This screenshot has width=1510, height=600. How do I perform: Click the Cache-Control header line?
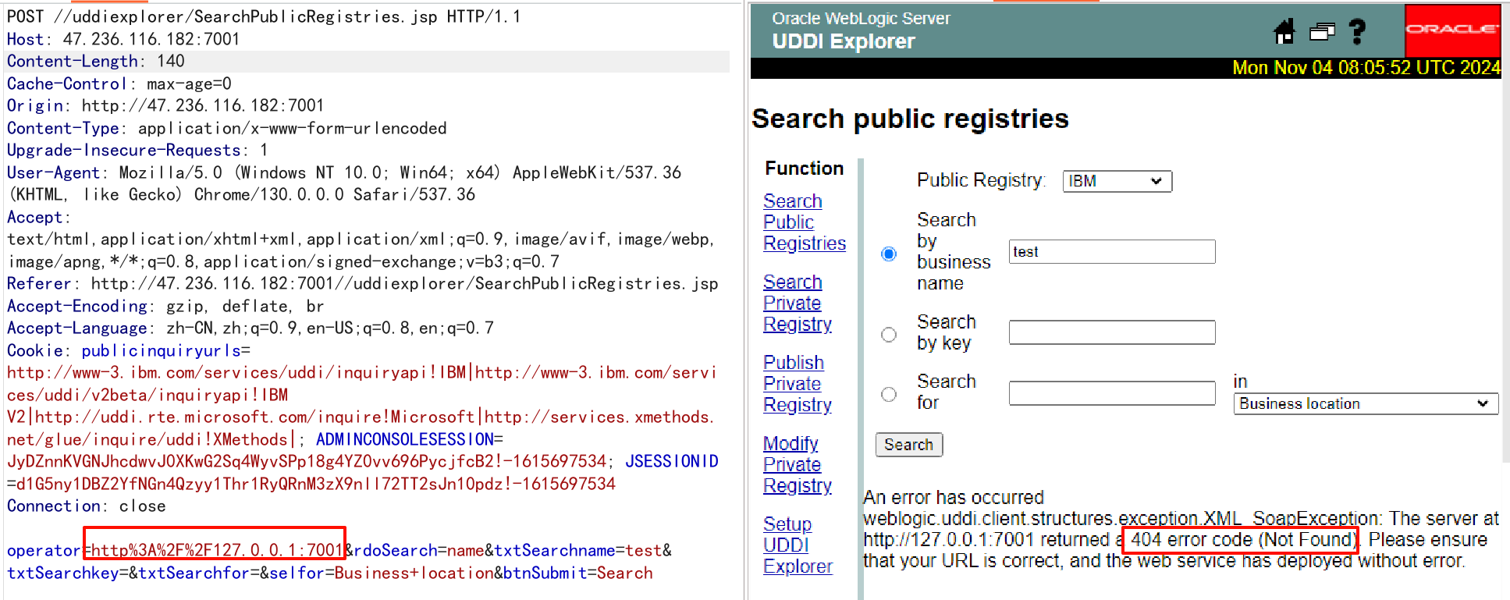[119, 83]
